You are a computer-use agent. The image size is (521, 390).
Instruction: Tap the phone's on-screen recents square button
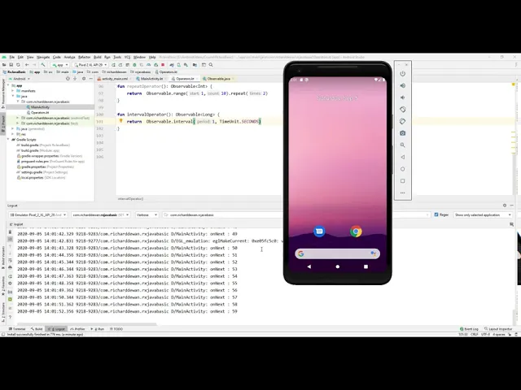coord(366,266)
